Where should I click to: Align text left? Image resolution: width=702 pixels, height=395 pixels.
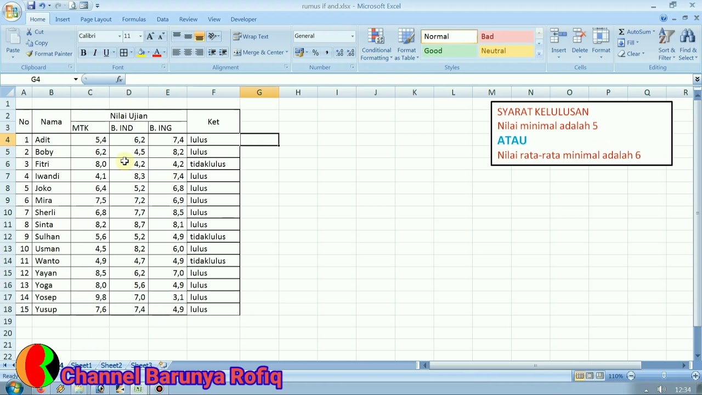click(x=177, y=53)
